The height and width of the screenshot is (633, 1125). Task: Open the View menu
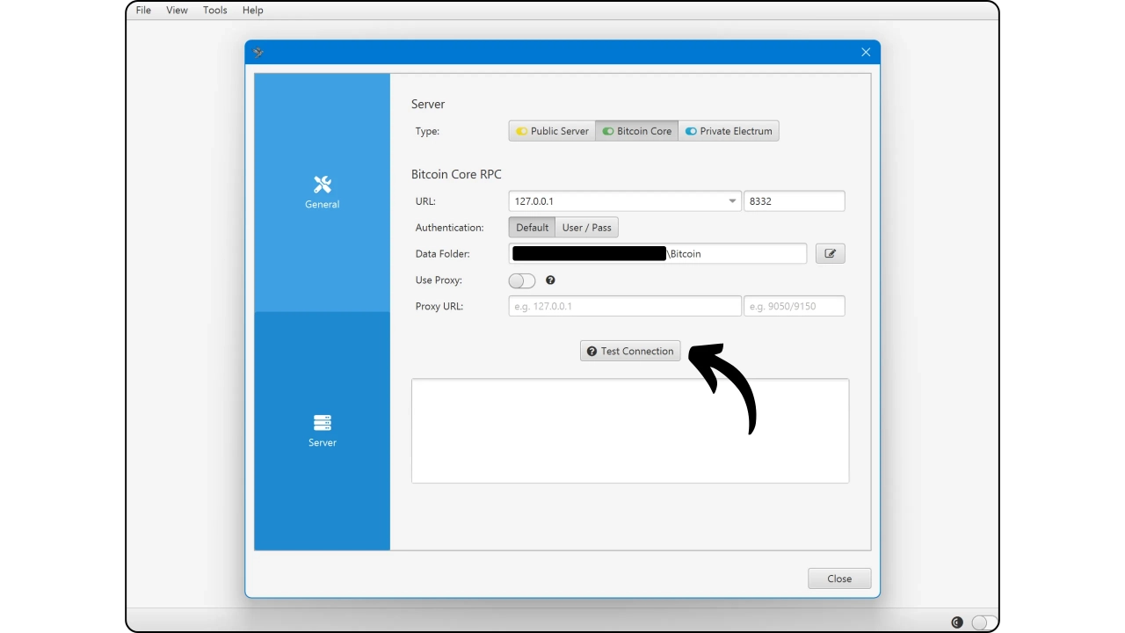click(177, 11)
